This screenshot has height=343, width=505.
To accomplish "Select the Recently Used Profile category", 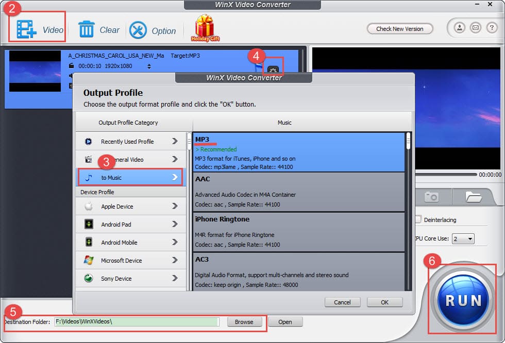I will click(131, 142).
